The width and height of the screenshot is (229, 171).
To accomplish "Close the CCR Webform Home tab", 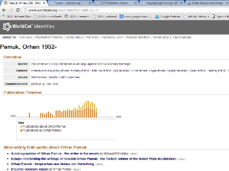I will coord(136,3).
